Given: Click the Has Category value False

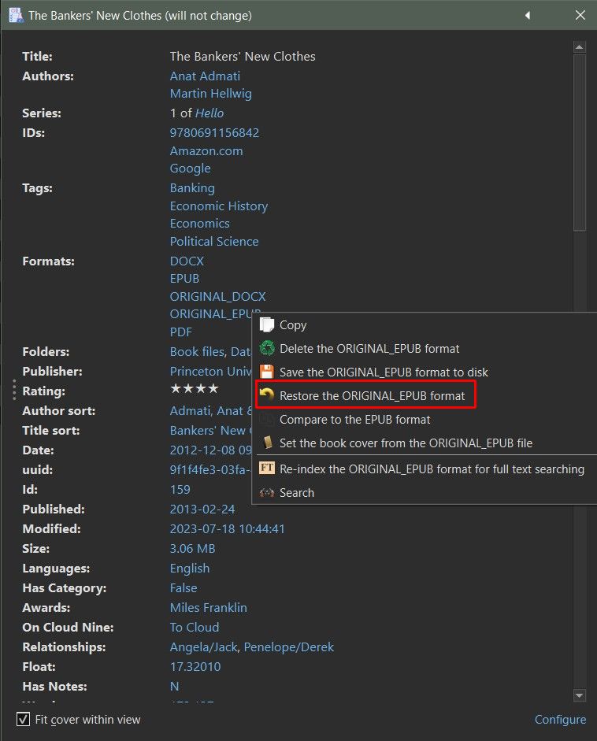Looking at the screenshot, I should tap(184, 588).
